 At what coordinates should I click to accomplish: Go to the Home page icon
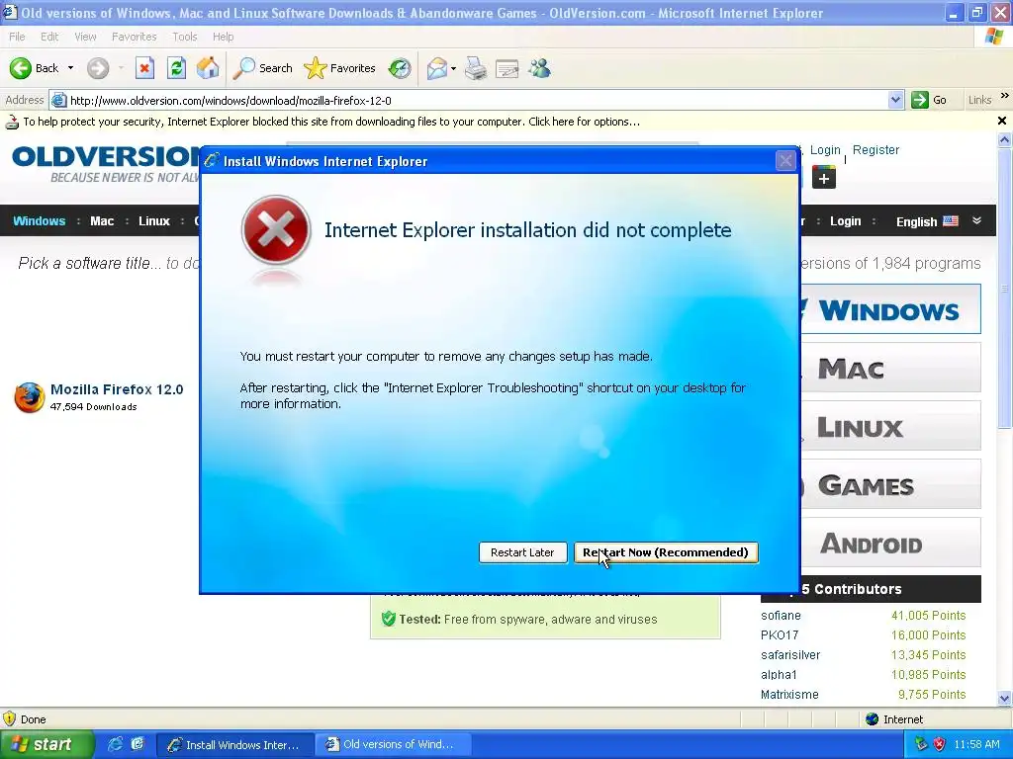(208, 68)
